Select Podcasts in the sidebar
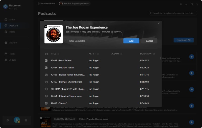 (14, 26)
